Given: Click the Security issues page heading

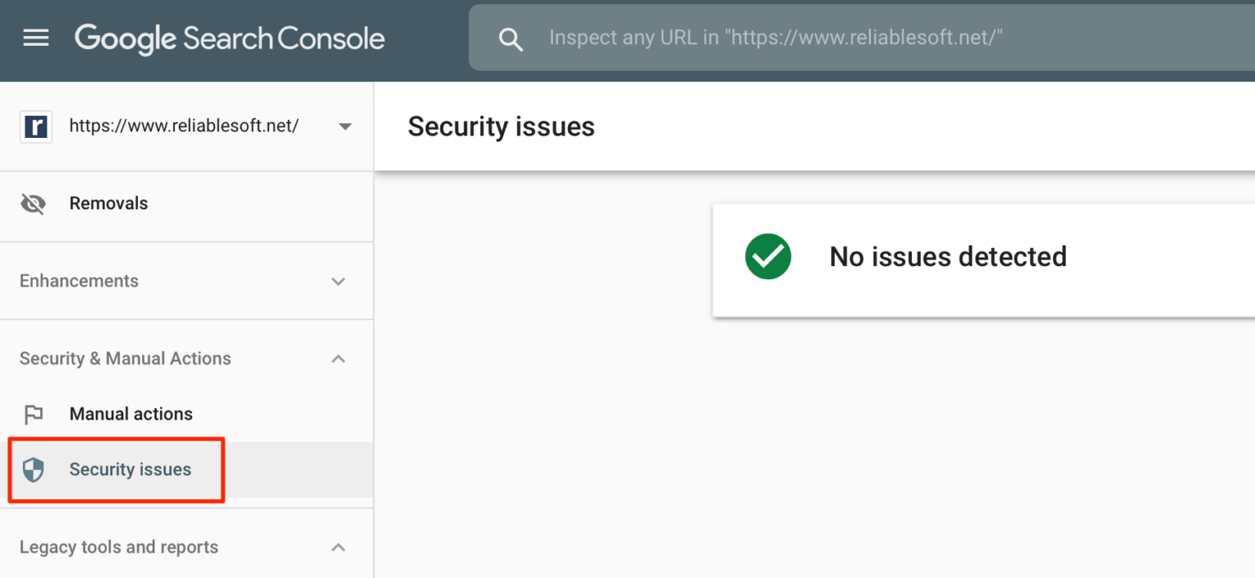Looking at the screenshot, I should click(x=501, y=127).
